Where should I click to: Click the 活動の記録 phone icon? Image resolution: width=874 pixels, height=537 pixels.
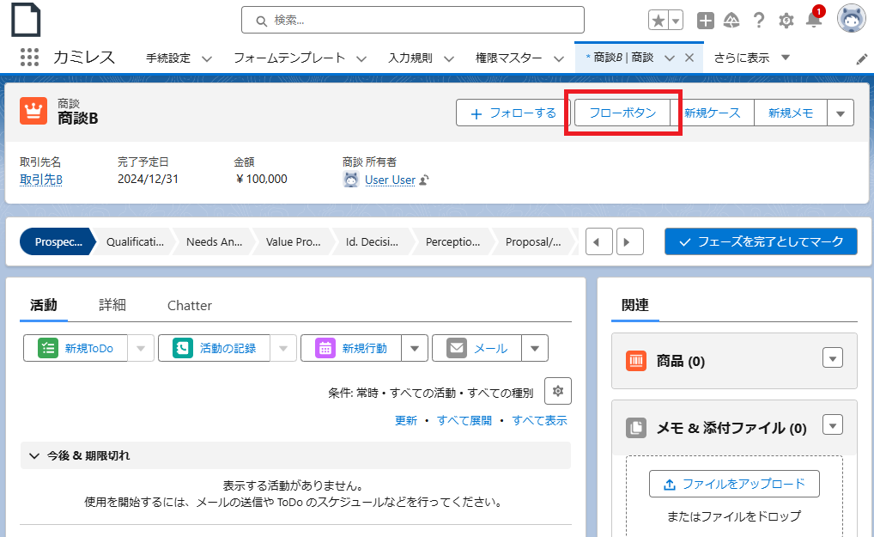point(182,348)
